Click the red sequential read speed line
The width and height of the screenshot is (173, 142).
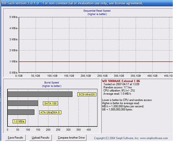click(x=96, y=61)
